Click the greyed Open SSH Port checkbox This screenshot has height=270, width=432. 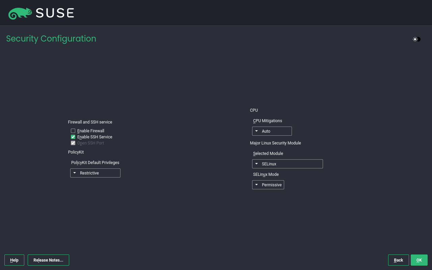pyautogui.click(x=73, y=143)
